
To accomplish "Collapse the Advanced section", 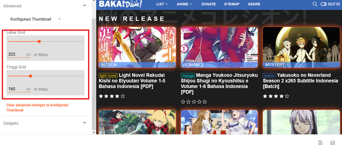I will [x=84, y=6].
